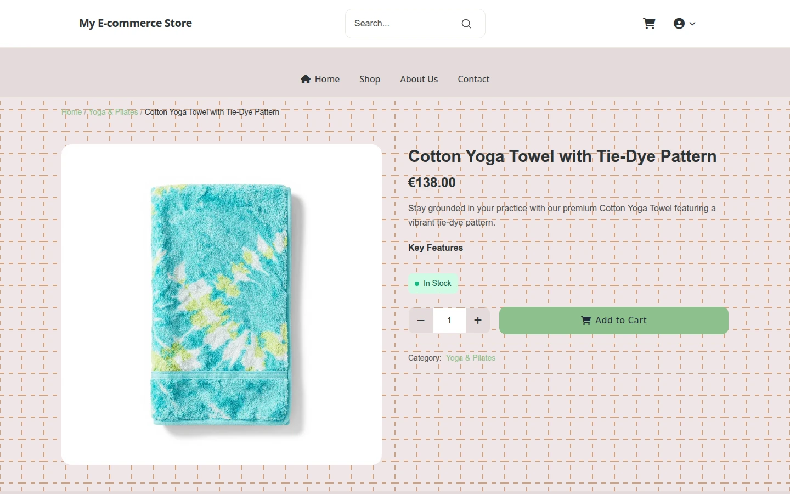Click the tie-dye towel product image
The width and height of the screenshot is (790, 494).
click(222, 305)
